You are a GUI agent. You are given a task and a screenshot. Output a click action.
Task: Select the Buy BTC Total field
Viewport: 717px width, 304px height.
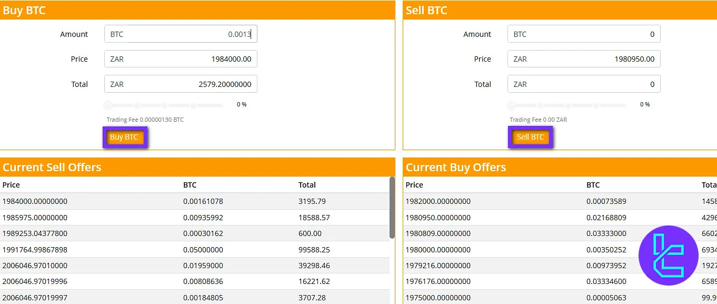(x=181, y=84)
